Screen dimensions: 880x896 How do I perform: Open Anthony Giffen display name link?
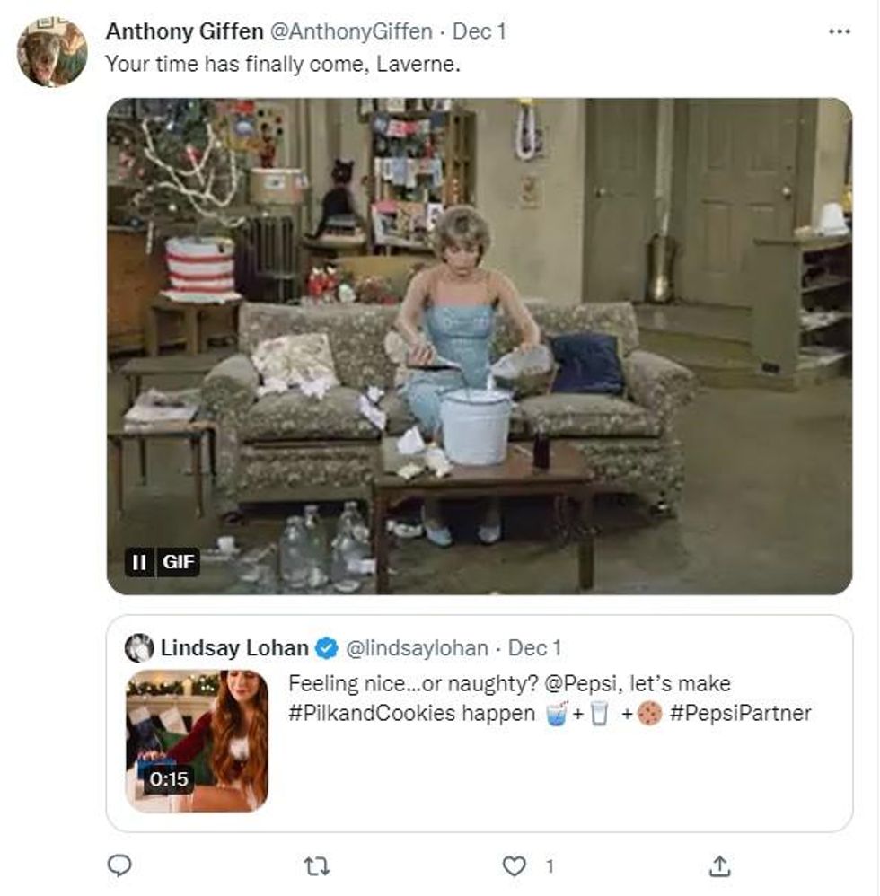pyautogui.click(x=184, y=31)
